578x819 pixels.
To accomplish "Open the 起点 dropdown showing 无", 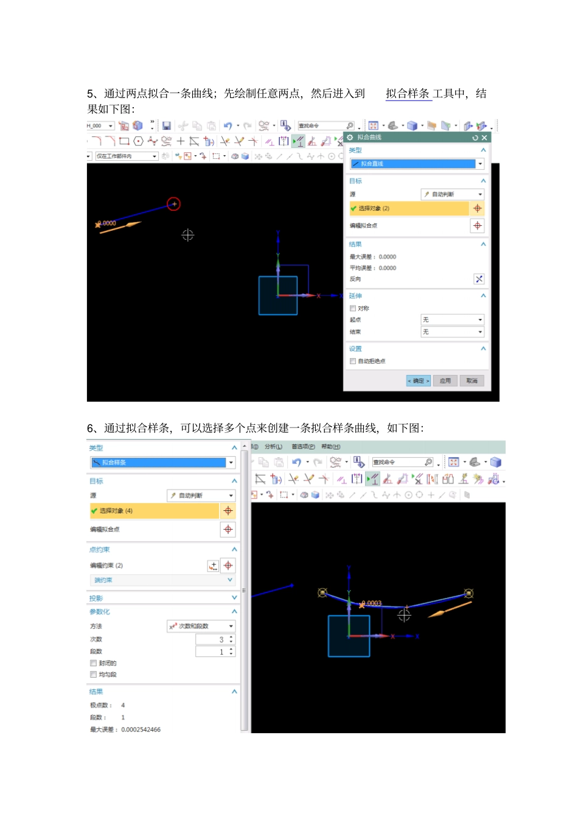I will 453,320.
